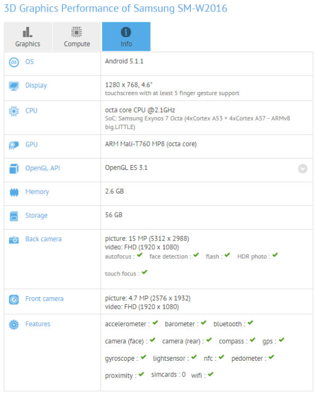Click the Front camera lens icon
Viewport: 317px width, 394px height.
click(14, 299)
